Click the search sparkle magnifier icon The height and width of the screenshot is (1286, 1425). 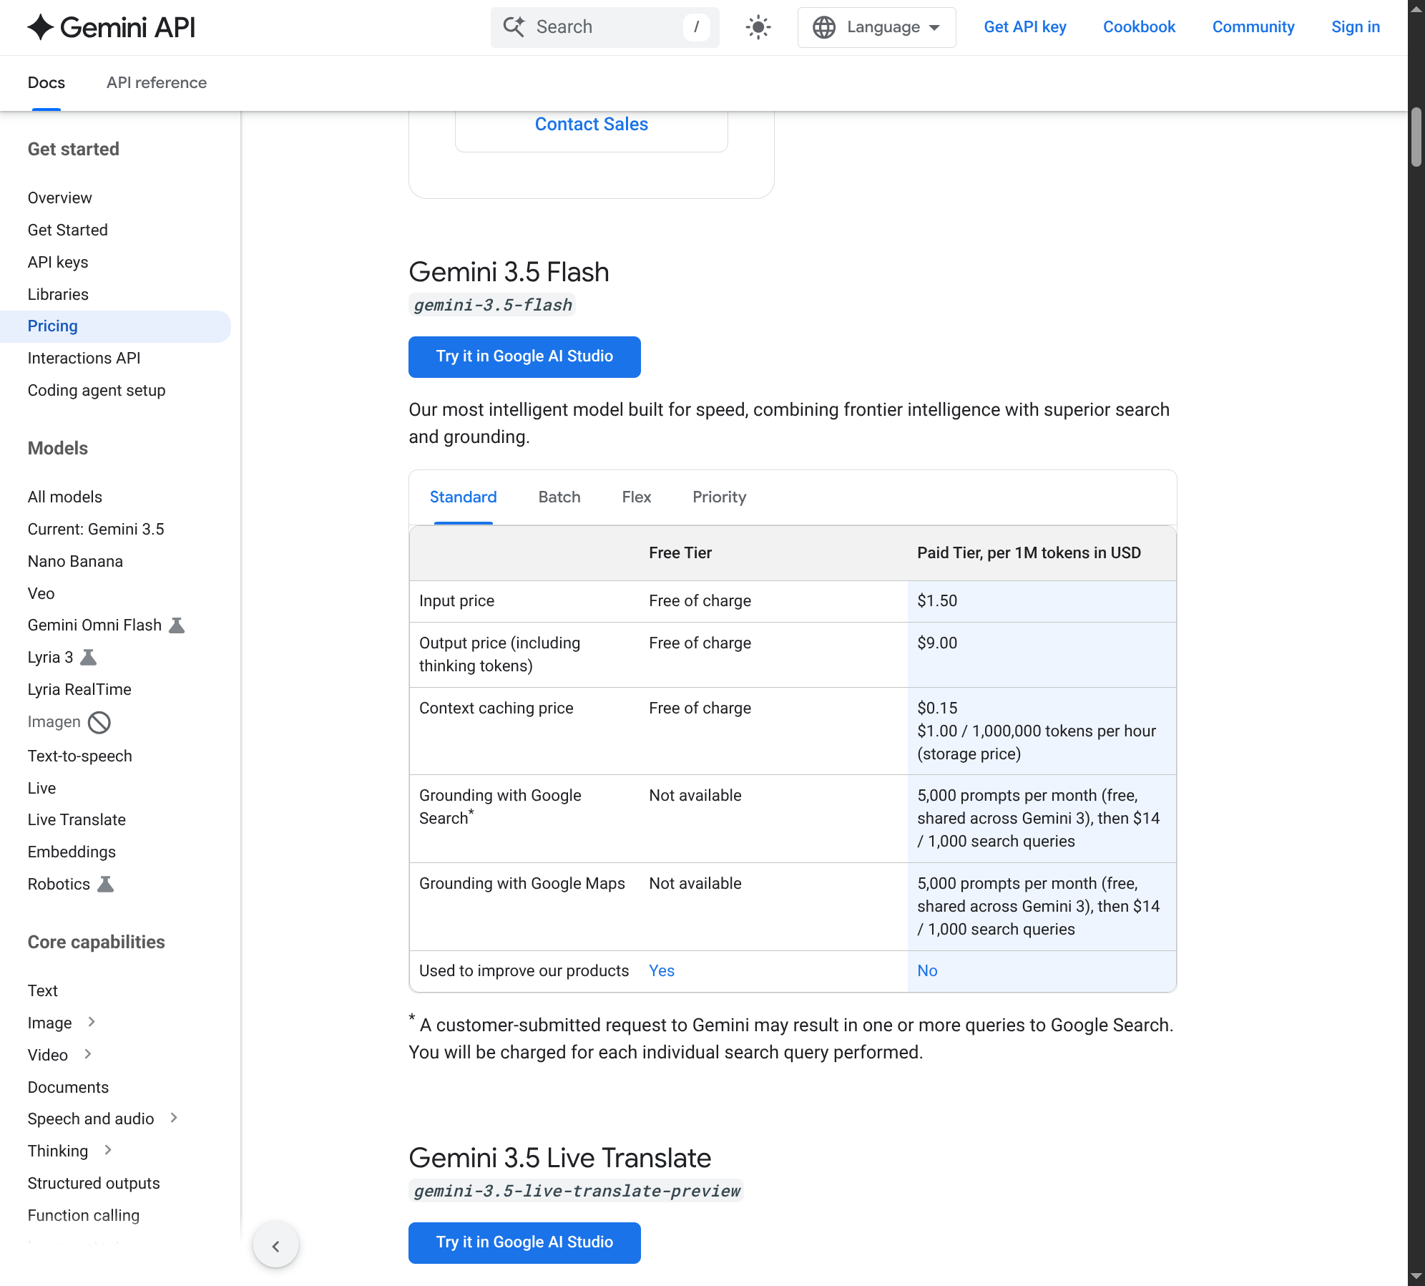(514, 26)
